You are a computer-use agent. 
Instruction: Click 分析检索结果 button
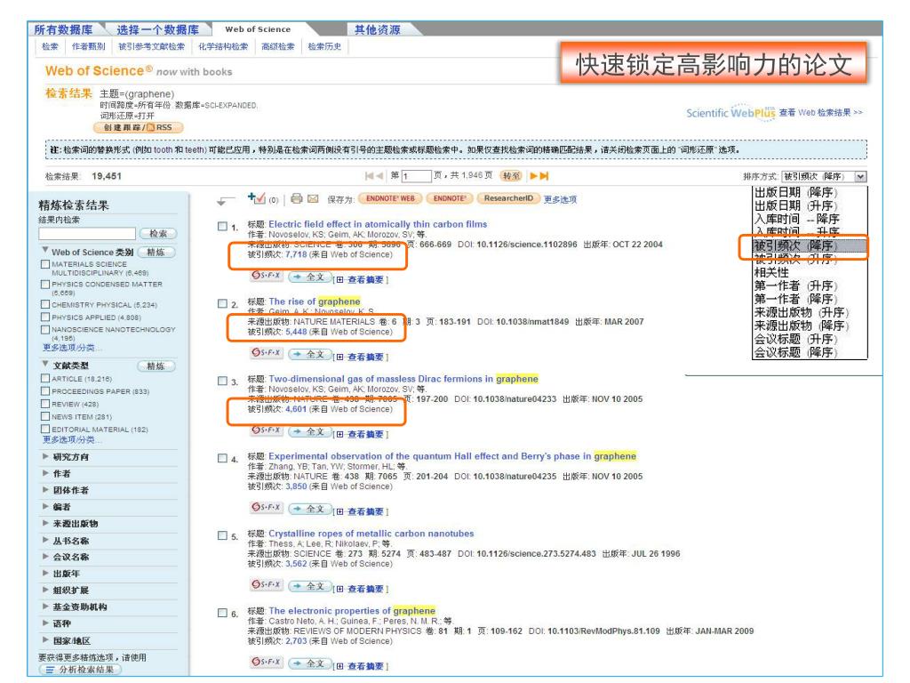(x=81, y=669)
